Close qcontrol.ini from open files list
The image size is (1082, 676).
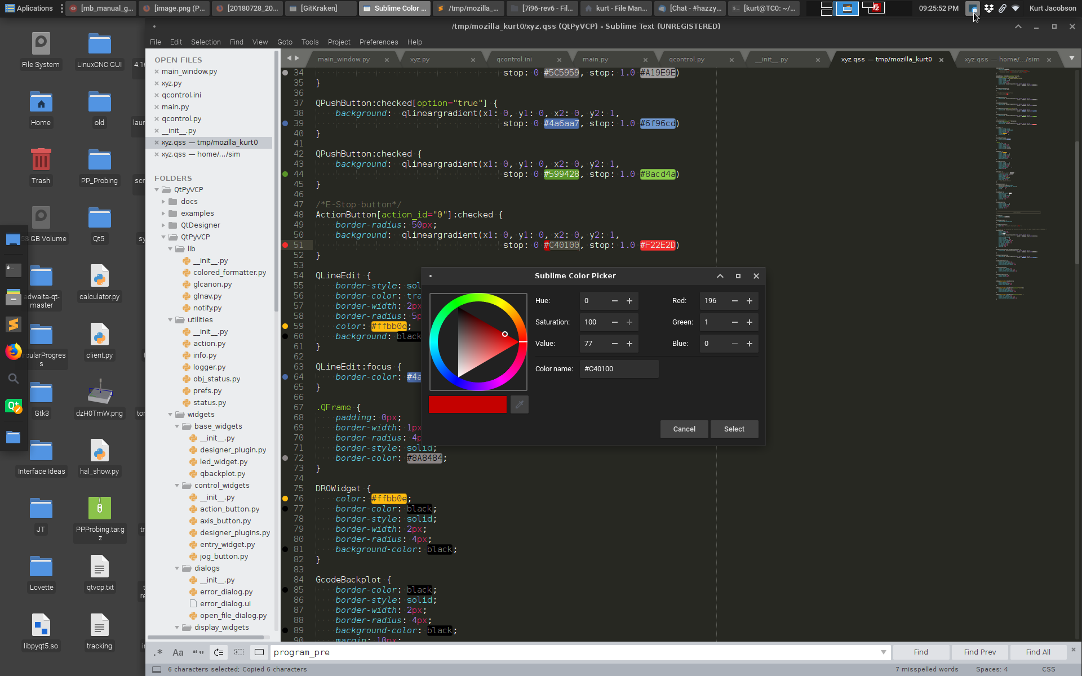(x=157, y=95)
